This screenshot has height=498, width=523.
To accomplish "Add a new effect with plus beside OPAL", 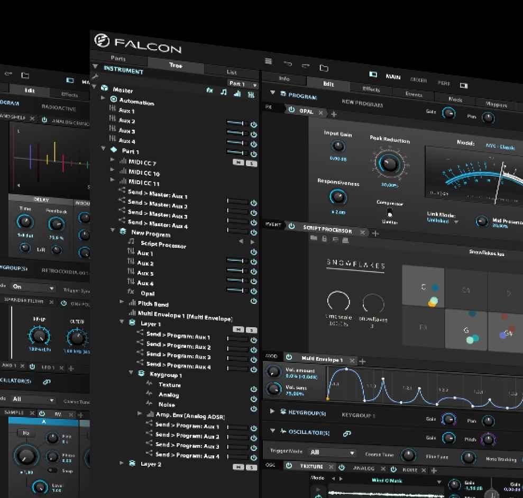I will point(334,114).
